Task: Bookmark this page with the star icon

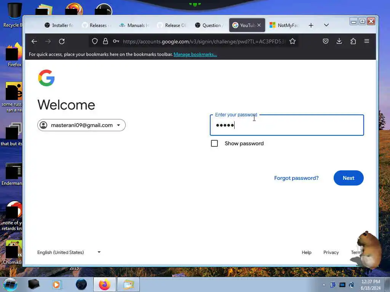Action: [292, 41]
